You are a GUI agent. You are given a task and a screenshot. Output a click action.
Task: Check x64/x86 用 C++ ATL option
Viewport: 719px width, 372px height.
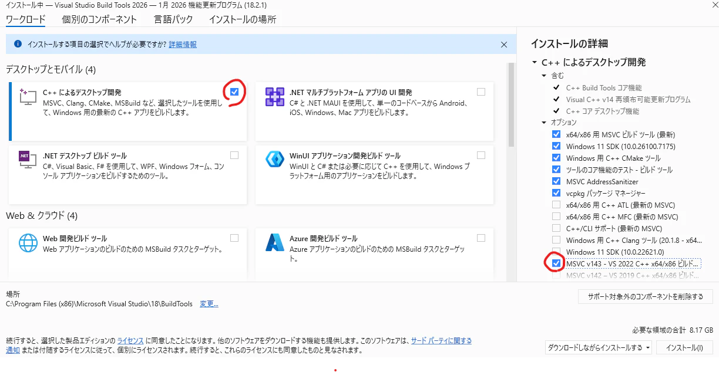click(x=556, y=205)
